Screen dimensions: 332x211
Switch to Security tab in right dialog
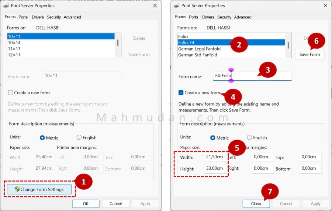coord(224,17)
